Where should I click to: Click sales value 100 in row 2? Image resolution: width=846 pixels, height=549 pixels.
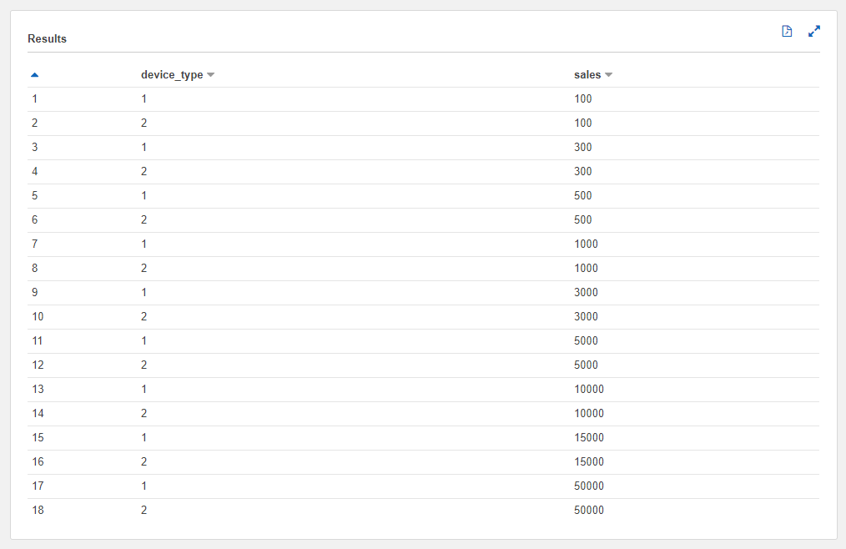582,123
